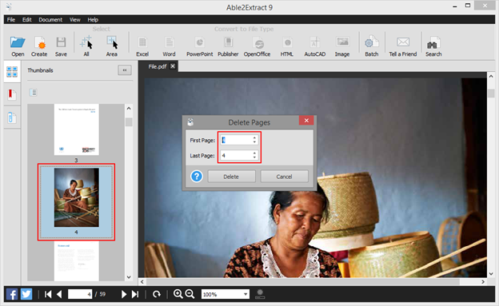The height and width of the screenshot is (306, 499).
Task: Select the page 3 thumbnail
Action: pyautogui.click(x=77, y=129)
